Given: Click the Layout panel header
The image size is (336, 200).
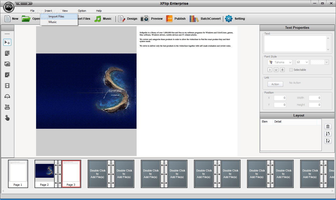Looking at the screenshot, I should pyautogui.click(x=297, y=115).
